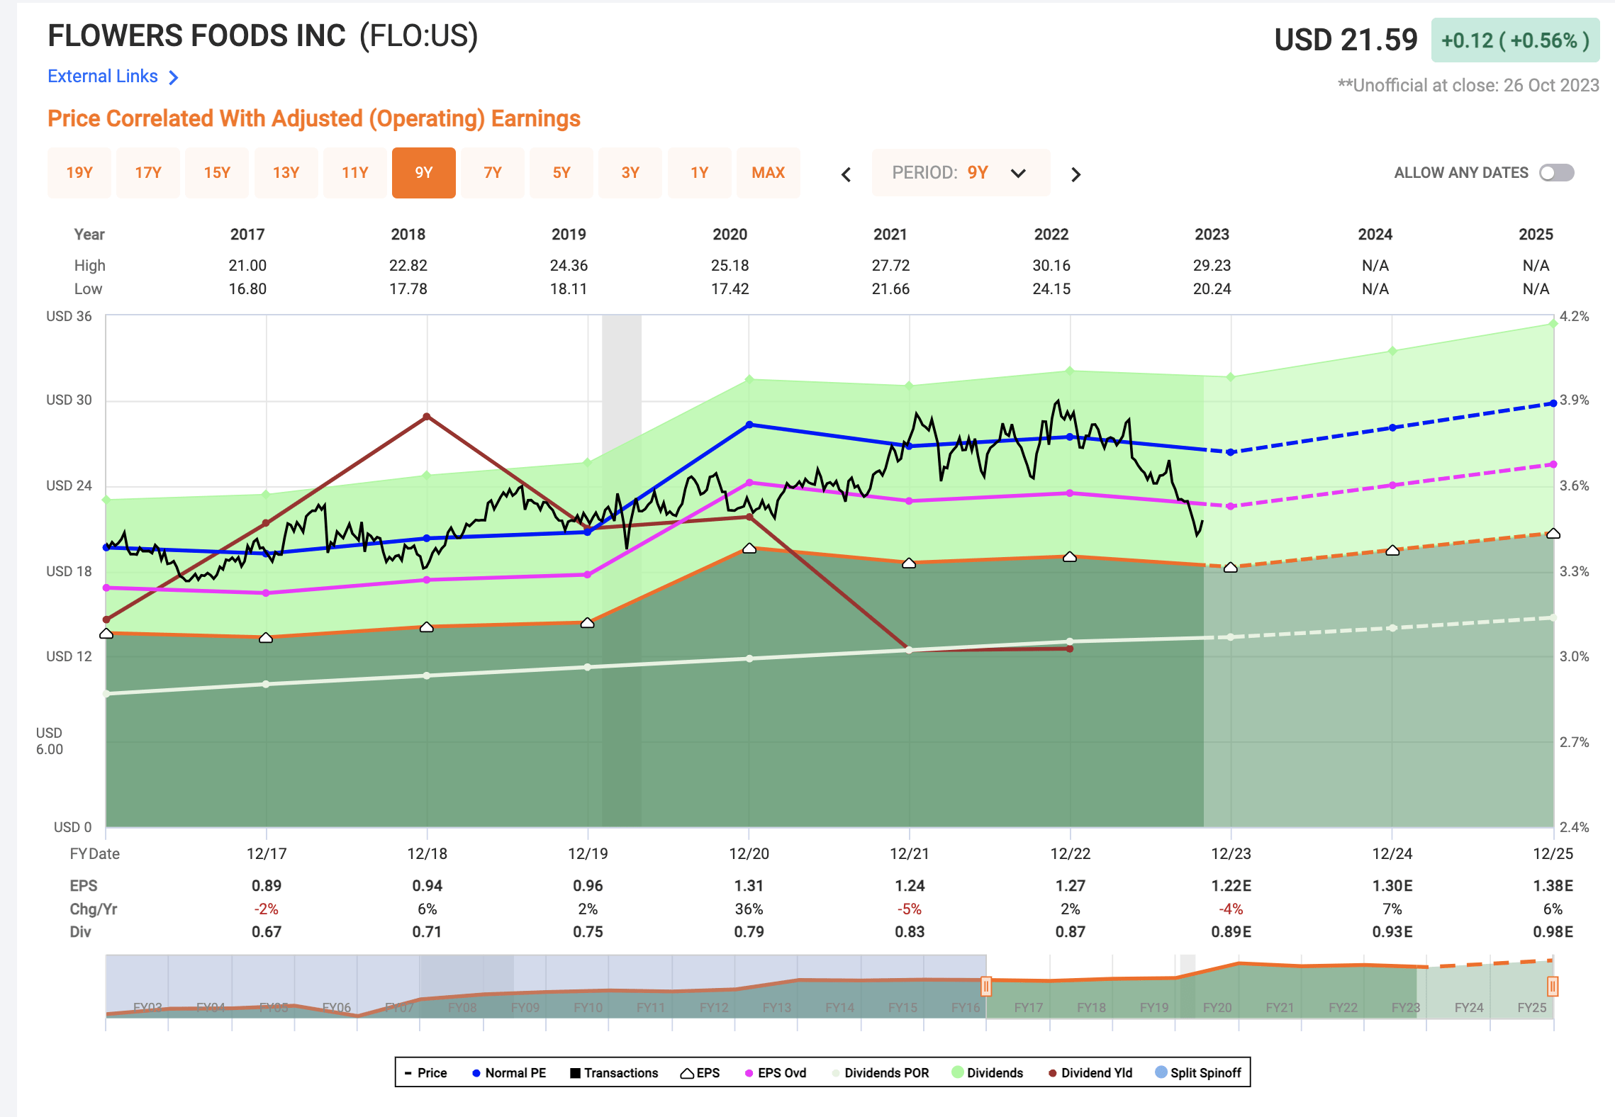Toggle Dividend Yld series in legend
The width and height of the screenshot is (1615, 1117).
[x=1090, y=1073]
